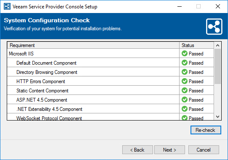Click green check icon for Microsoft IIS
Viewport: 228px width, 160px height.
click(x=185, y=53)
